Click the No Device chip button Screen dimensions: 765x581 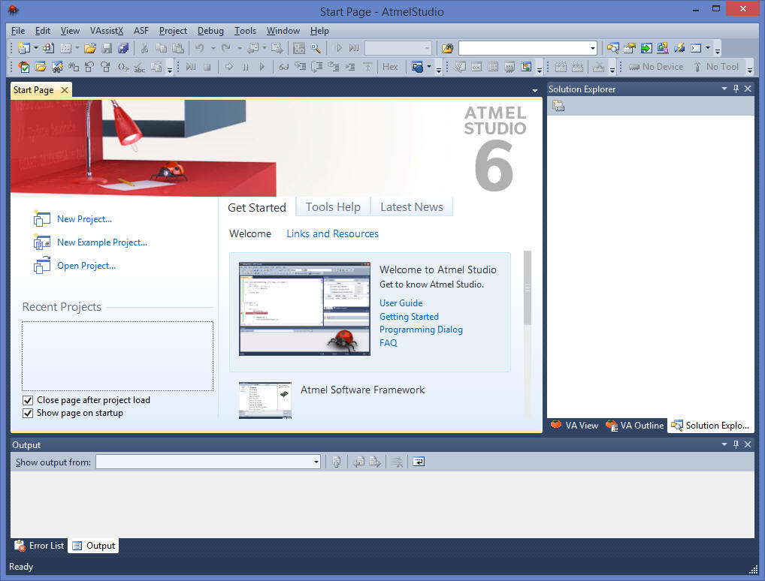pos(655,67)
